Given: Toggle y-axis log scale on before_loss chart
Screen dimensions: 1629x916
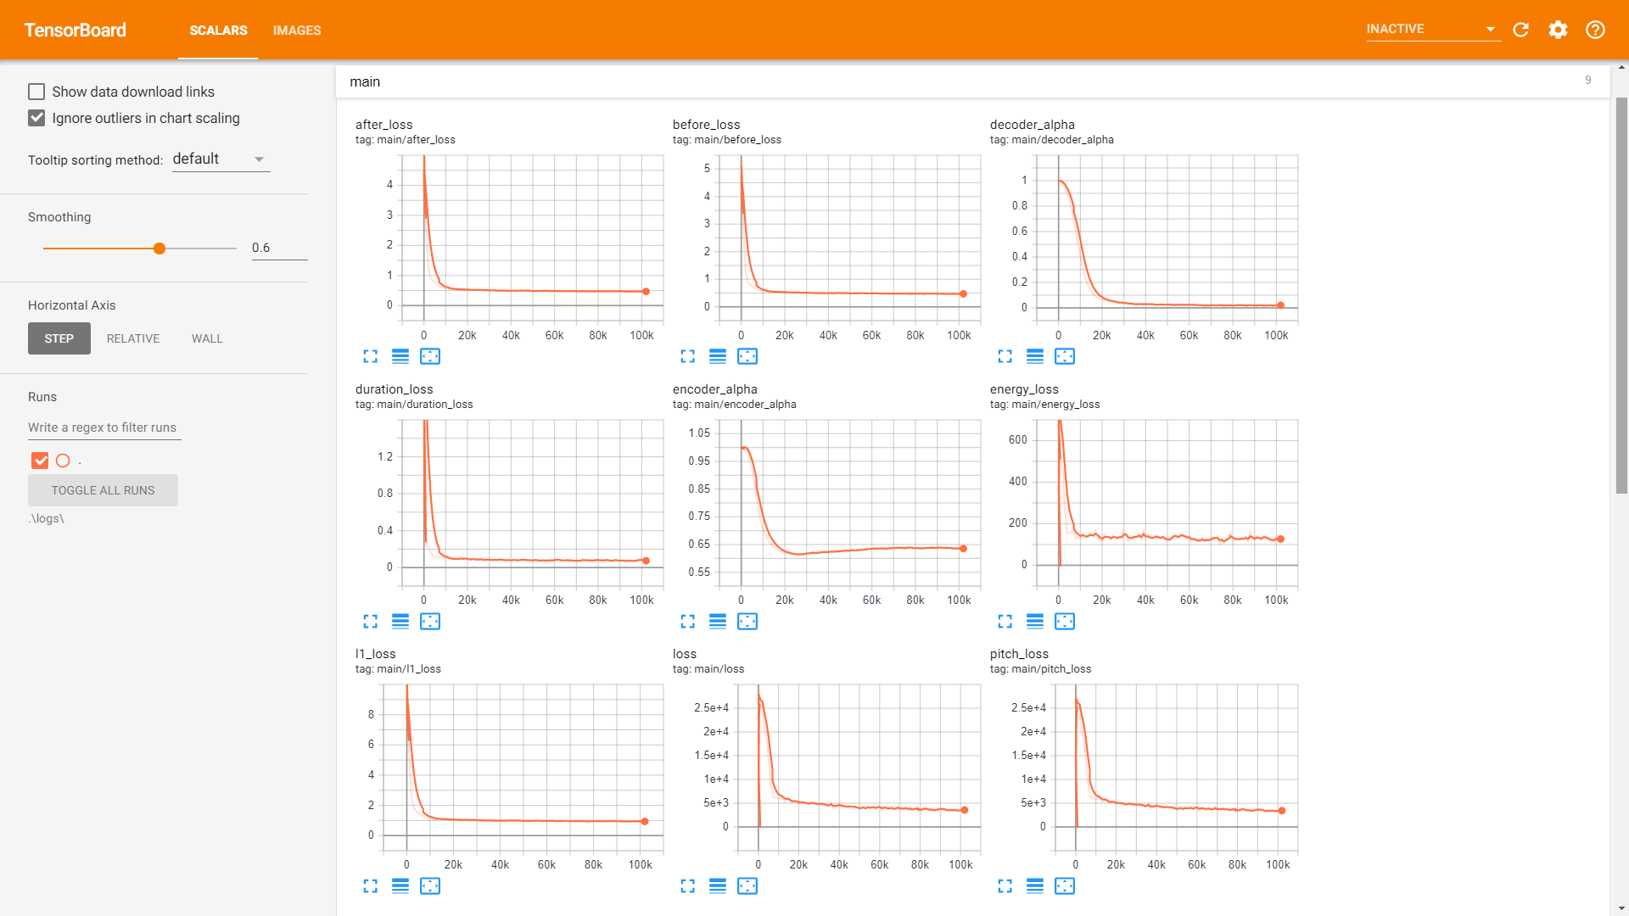Looking at the screenshot, I should 718,356.
